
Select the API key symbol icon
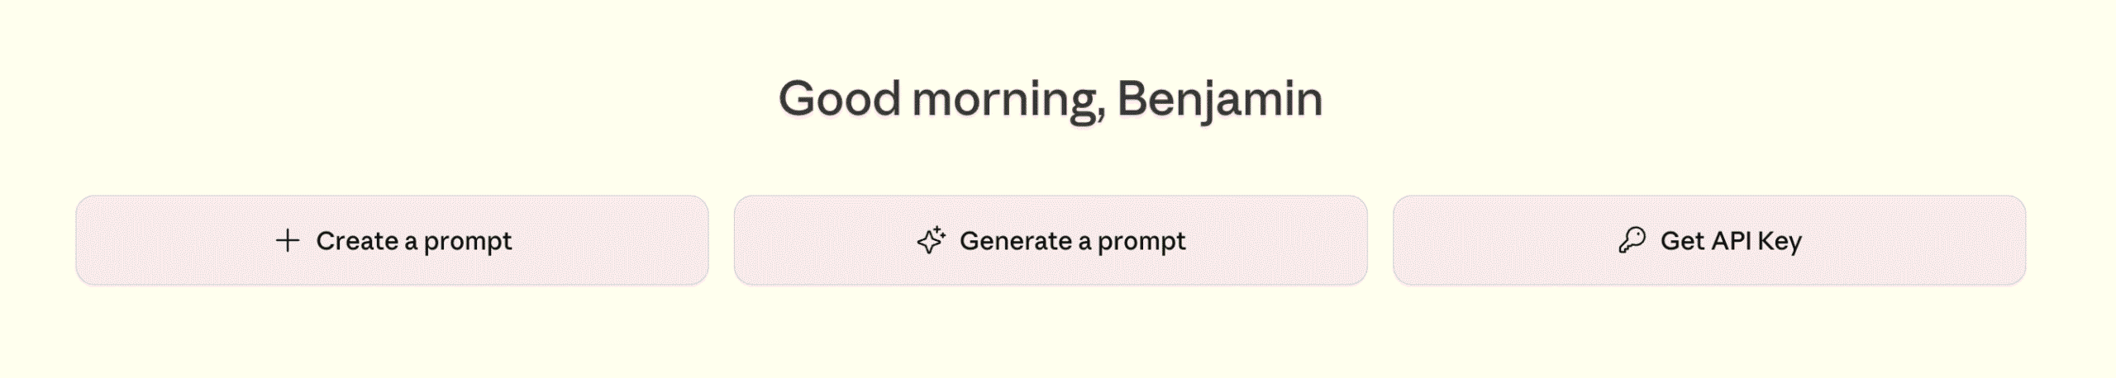1632,240
